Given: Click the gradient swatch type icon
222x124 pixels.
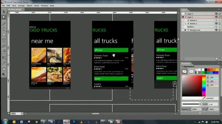Looking at the screenshot, I should pos(197,73).
